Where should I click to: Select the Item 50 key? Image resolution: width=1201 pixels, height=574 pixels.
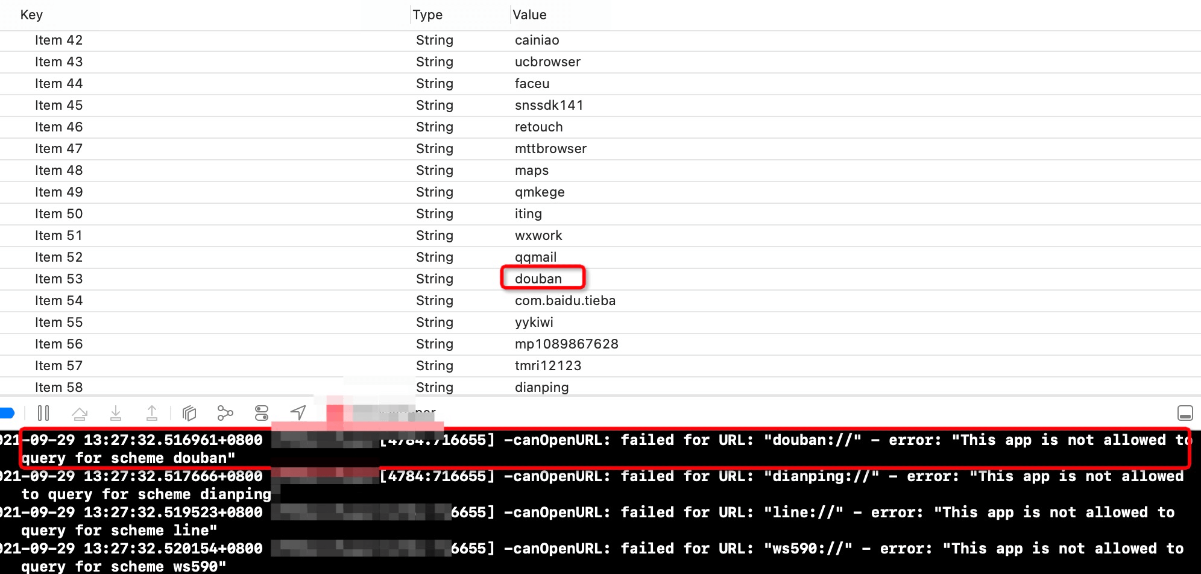point(58,214)
